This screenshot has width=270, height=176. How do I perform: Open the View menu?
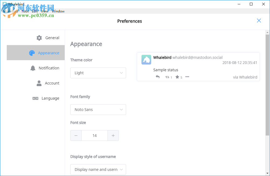[44, 11]
